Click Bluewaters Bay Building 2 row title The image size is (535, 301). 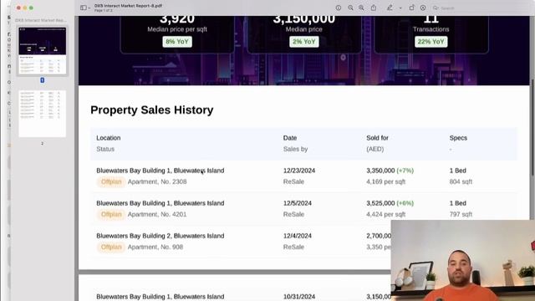(x=160, y=236)
